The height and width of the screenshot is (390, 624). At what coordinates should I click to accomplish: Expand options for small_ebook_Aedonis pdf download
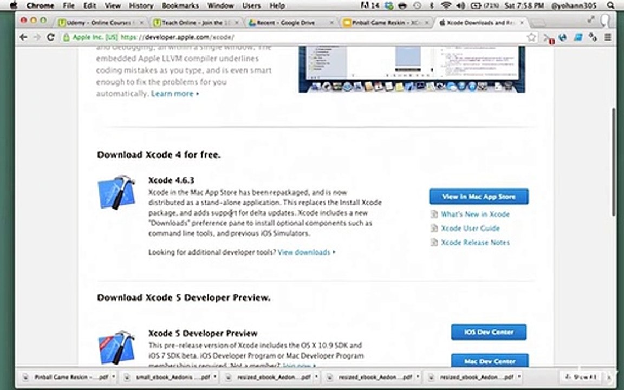[x=215, y=376]
